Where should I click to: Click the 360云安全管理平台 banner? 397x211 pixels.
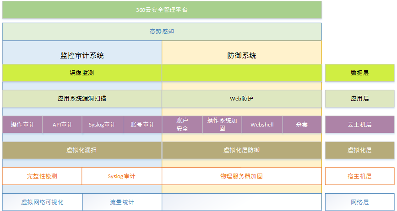162,10
